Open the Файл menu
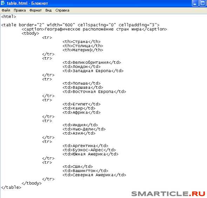Screen dimensions: 207x198 point(6,10)
